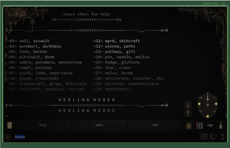Click row ~16~ fear, cruor
The width and height of the screenshot is (230, 148).
coord(112,68)
